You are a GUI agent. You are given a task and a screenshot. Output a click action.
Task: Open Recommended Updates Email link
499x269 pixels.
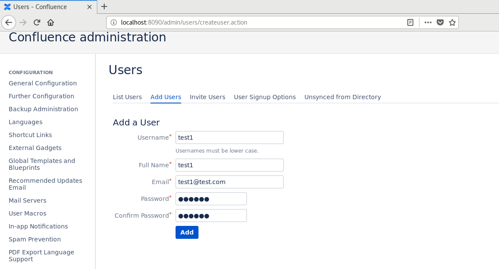coord(45,184)
